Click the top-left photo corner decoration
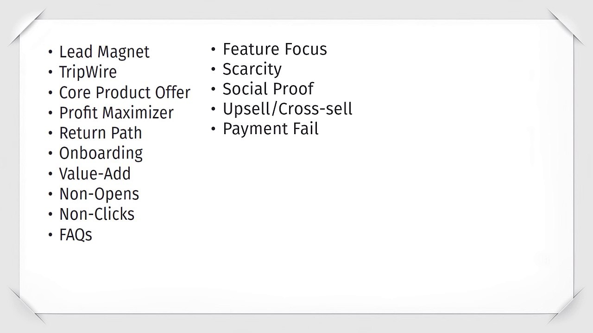 (28, 28)
